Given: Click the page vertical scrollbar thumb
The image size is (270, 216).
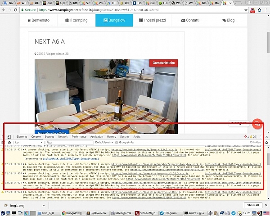Looking at the screenshot, I should click(x=268, y=42).
